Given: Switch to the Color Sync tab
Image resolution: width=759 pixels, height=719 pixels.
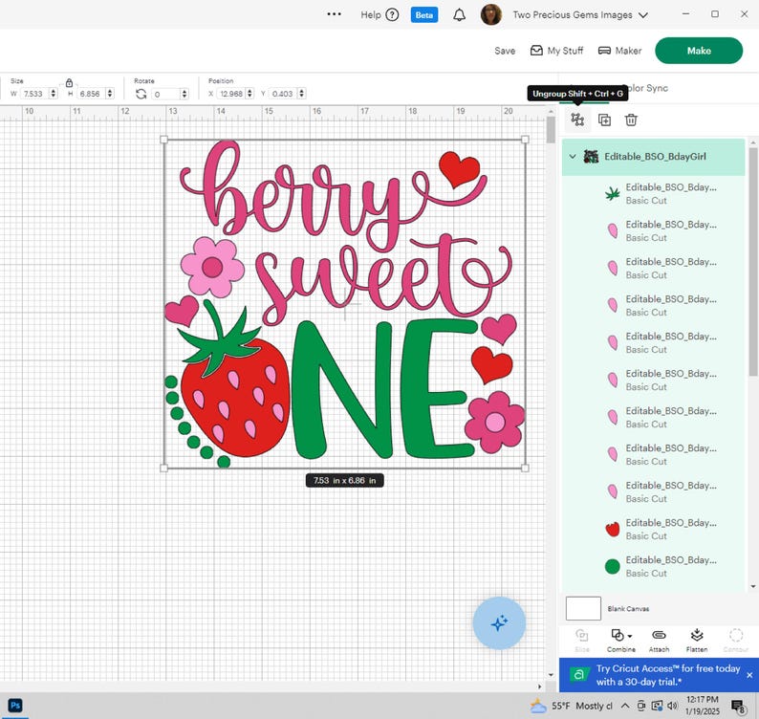Looking at the screenshot, I should pos(648,88).
